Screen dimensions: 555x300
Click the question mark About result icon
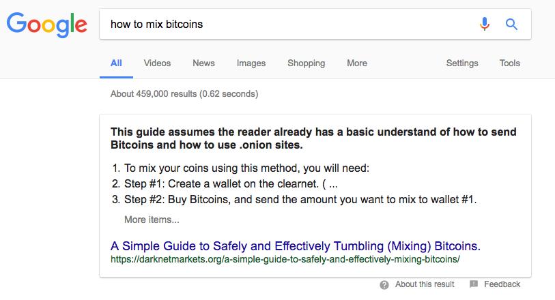384,285
